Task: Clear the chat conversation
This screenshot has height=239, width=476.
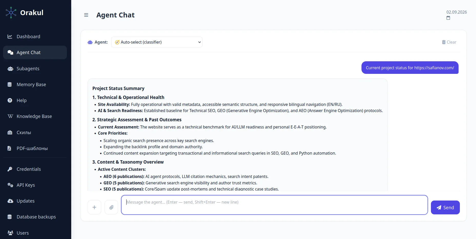Action: [x=449, y=42]
